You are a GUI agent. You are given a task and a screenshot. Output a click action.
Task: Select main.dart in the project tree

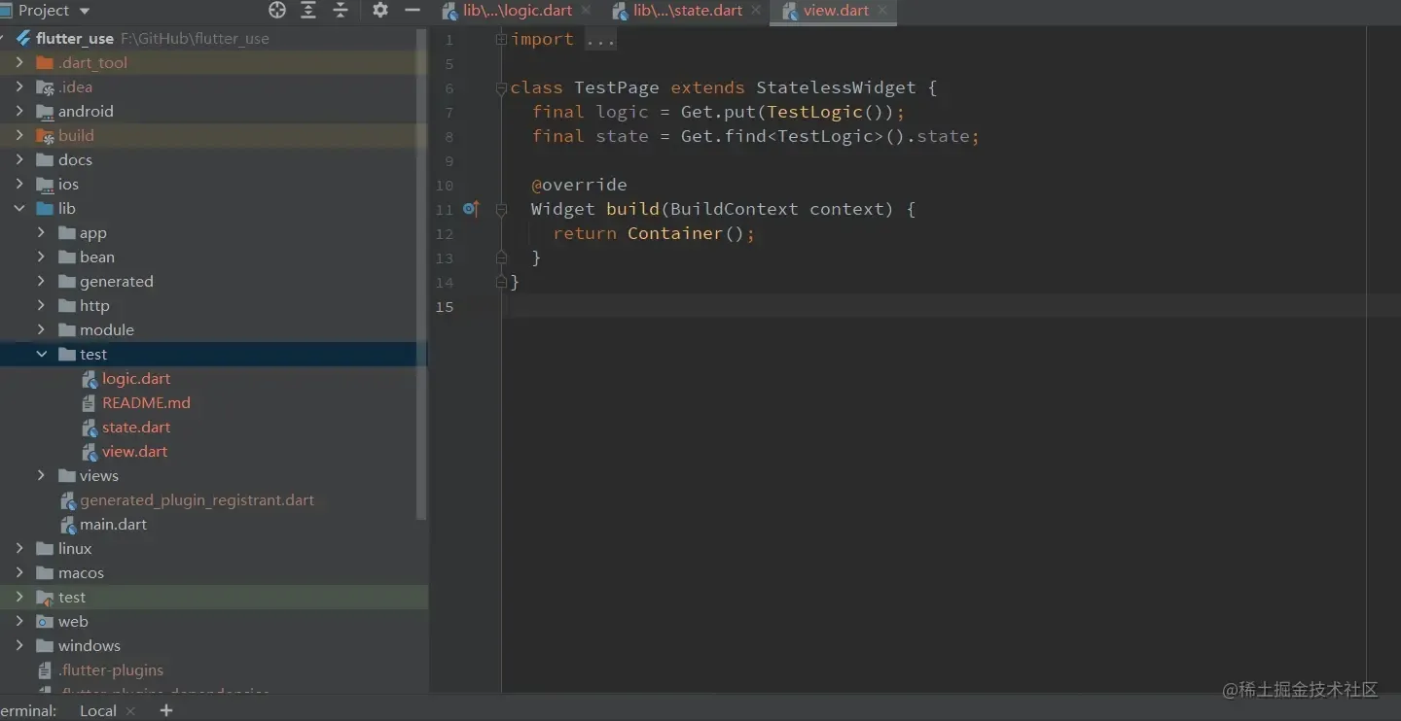[x=114, y=524]
